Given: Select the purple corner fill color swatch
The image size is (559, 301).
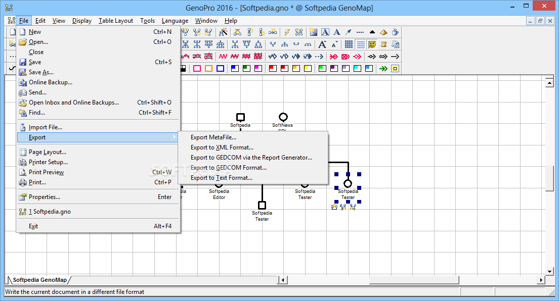Looking at the screenshot, I should tap(334, 69).
